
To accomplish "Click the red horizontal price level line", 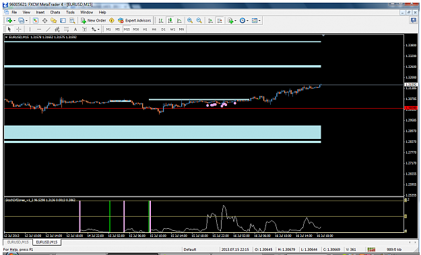I will pyautogui.click(x=203, y=108).
